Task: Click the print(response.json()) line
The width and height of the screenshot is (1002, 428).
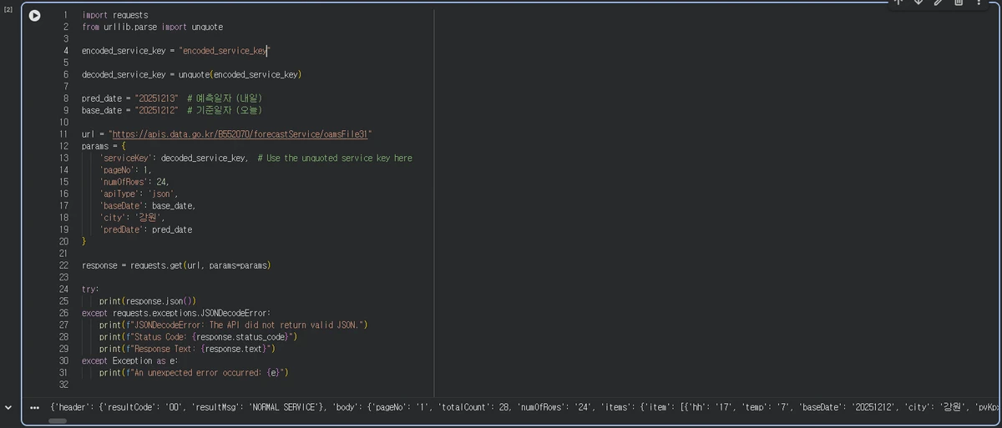Action: coord(148,301)
